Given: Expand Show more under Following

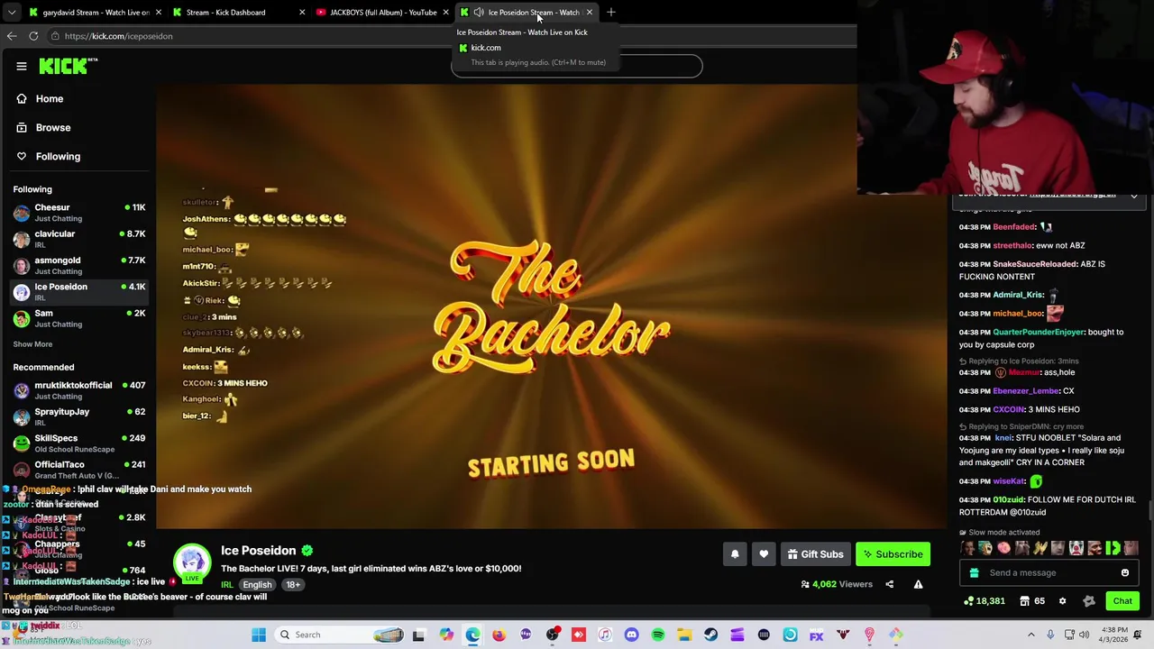Looking at the screenshot, I should (x=32, y=344).
